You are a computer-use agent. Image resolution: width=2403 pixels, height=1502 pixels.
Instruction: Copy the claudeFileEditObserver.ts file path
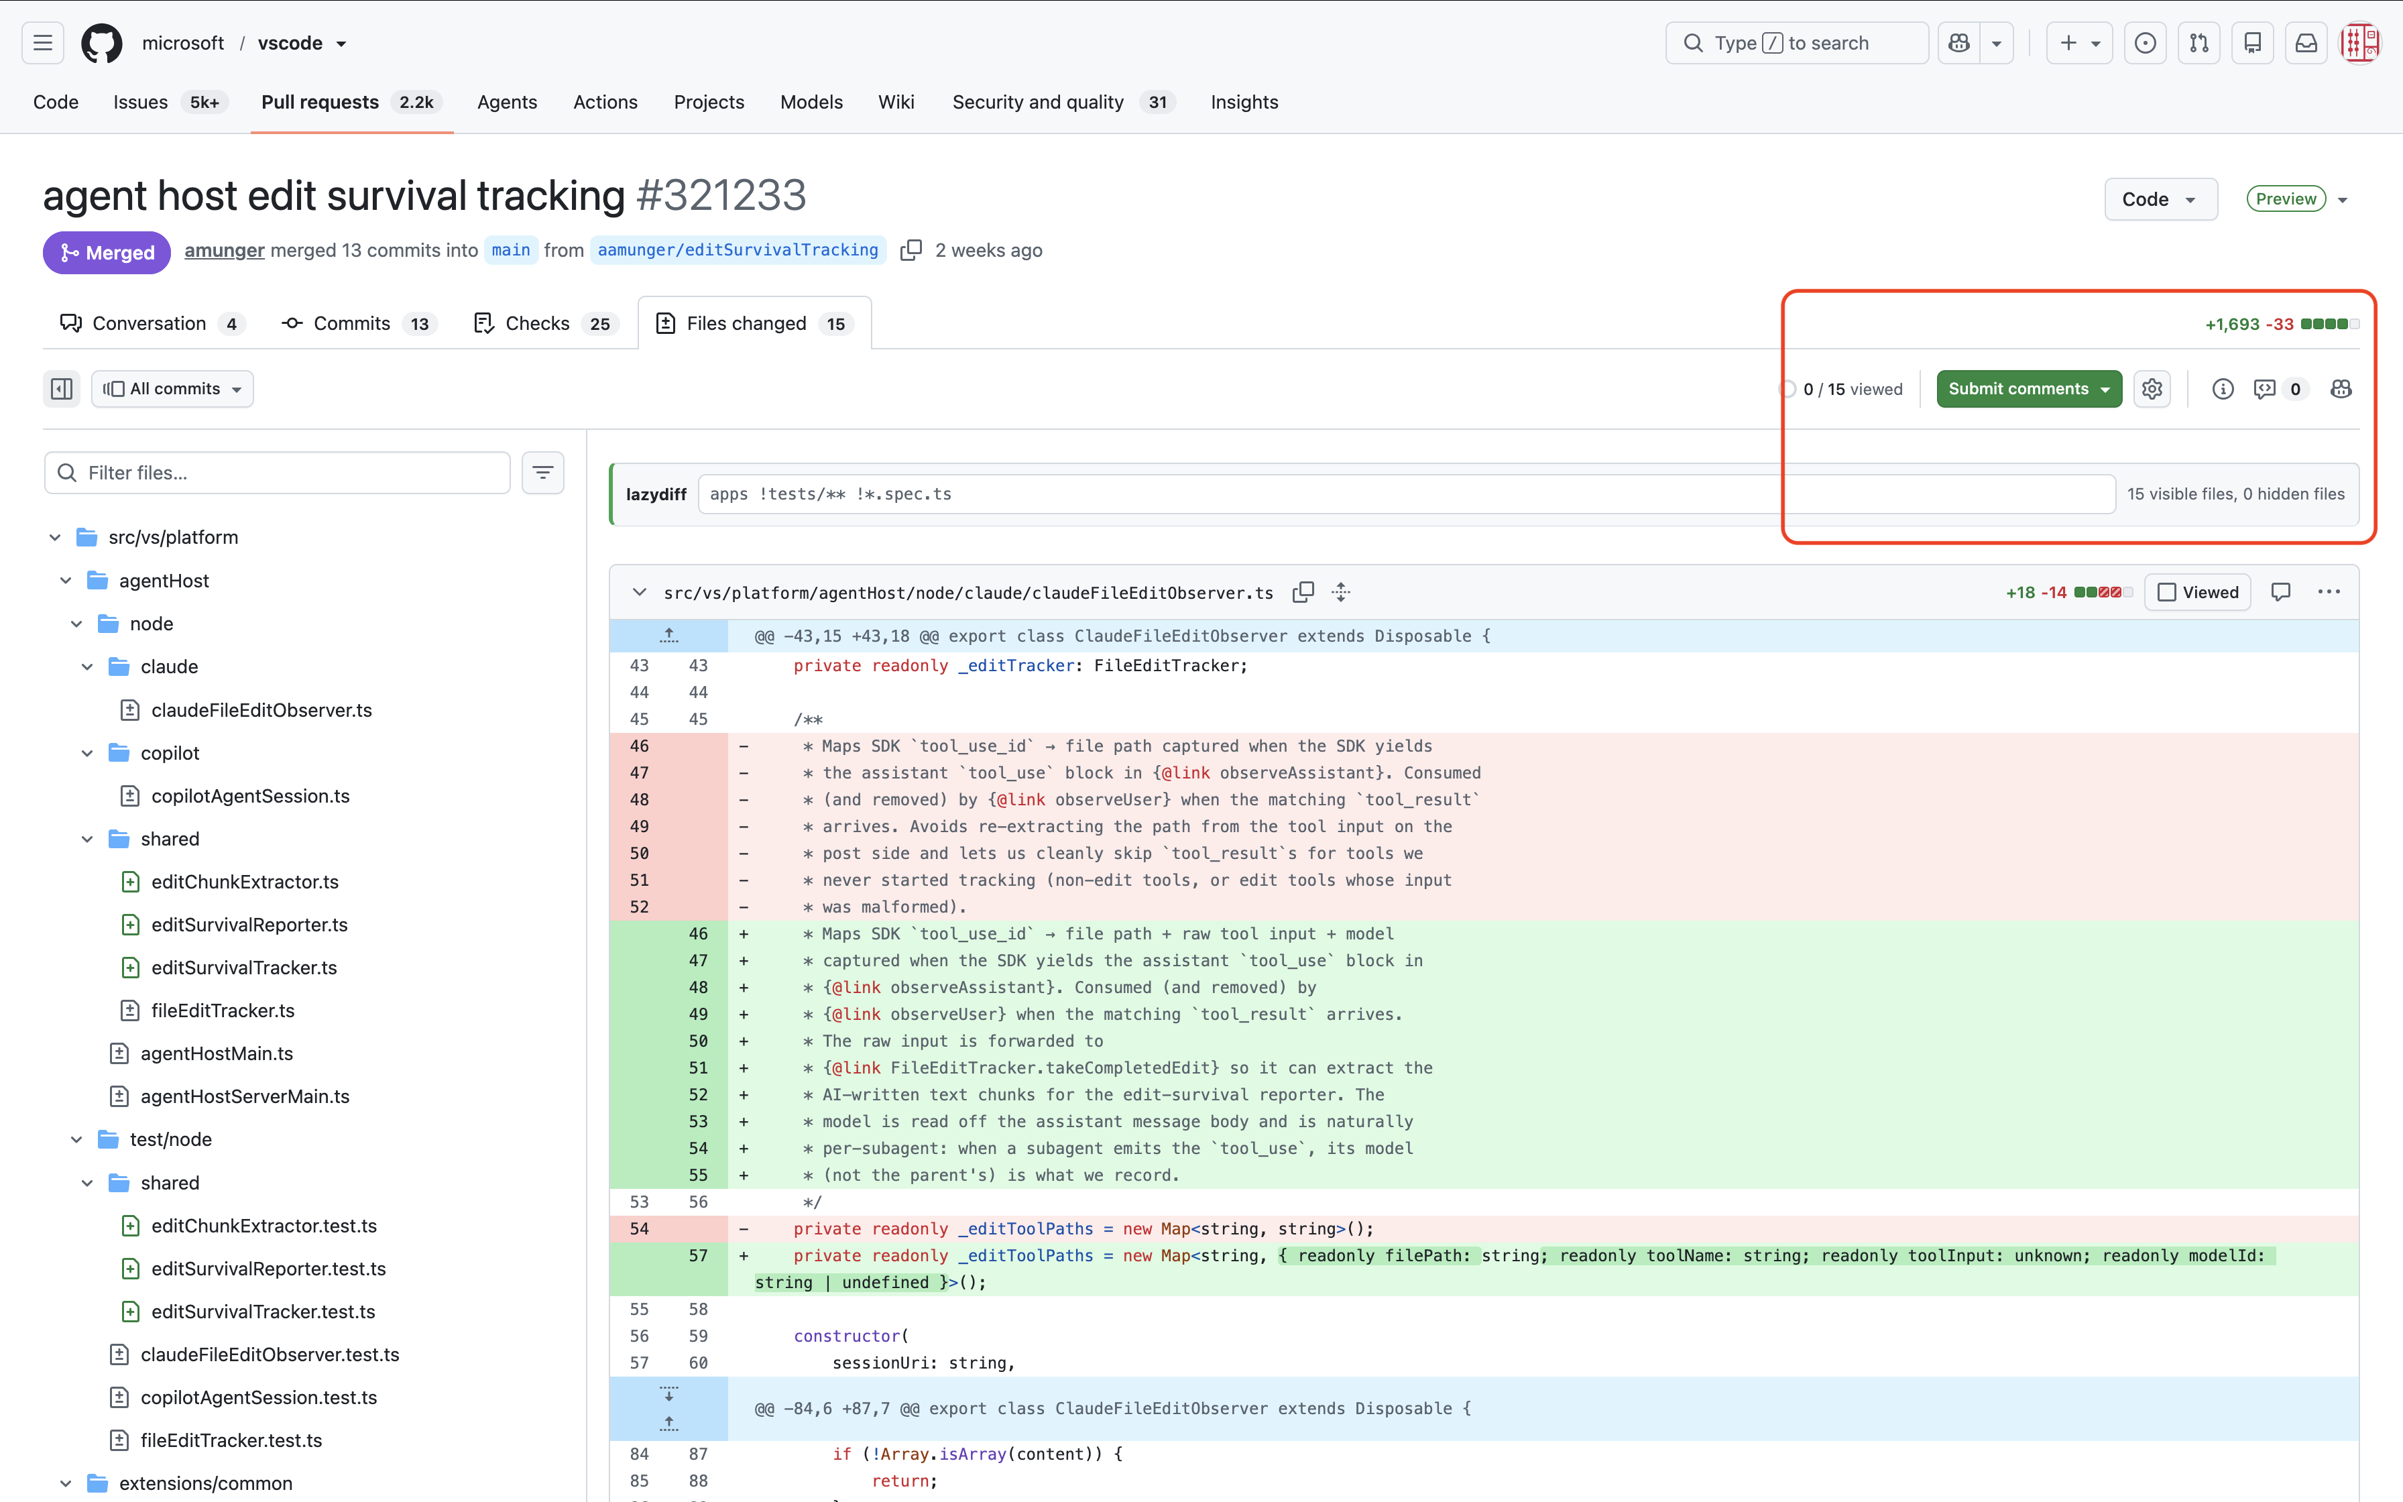point(1303,592)
